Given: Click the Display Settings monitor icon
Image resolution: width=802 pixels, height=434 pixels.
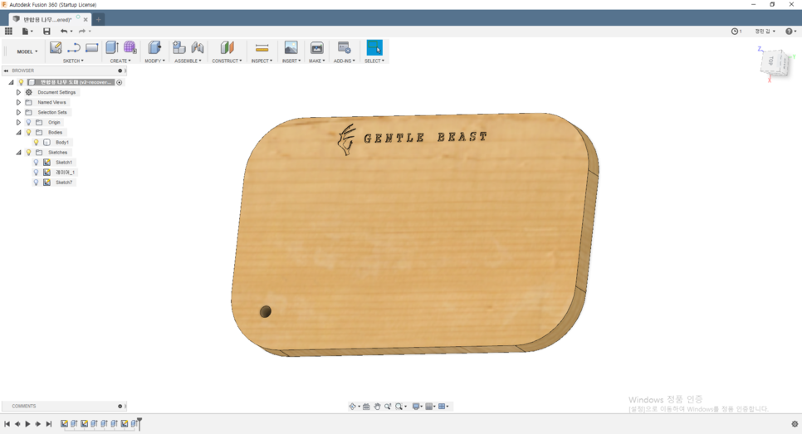Looking at the screenshot, I should point(416,407).
